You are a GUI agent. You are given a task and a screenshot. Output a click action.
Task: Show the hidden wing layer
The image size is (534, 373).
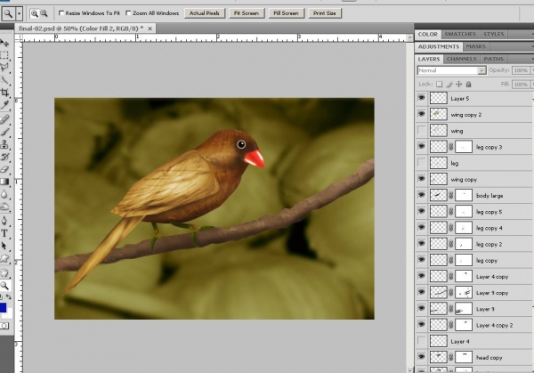click(422, 131)
